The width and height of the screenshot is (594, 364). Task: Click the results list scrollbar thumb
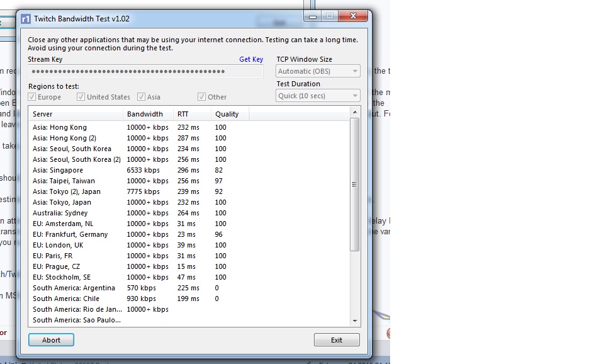coord(355,185)
